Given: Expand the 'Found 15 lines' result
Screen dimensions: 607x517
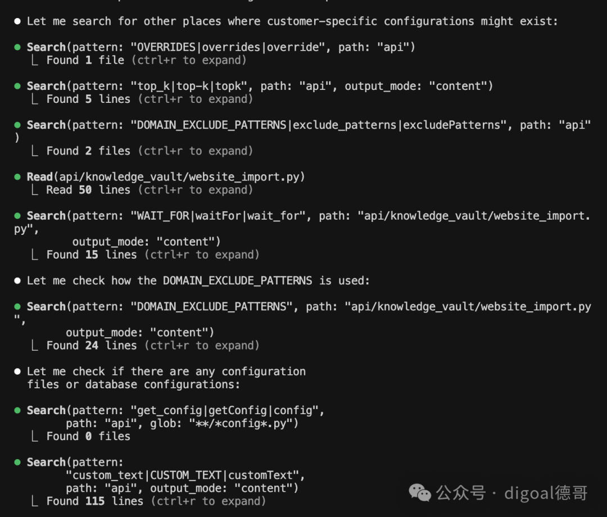Looking at the screenshot, I should (153, 255).
